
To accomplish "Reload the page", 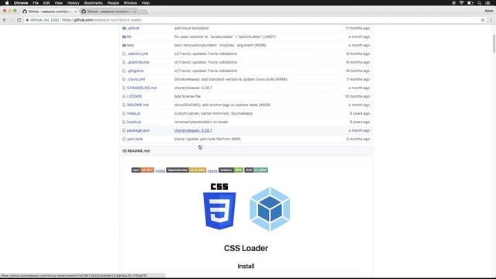I will pyautogui.click(x=19, y=20).
